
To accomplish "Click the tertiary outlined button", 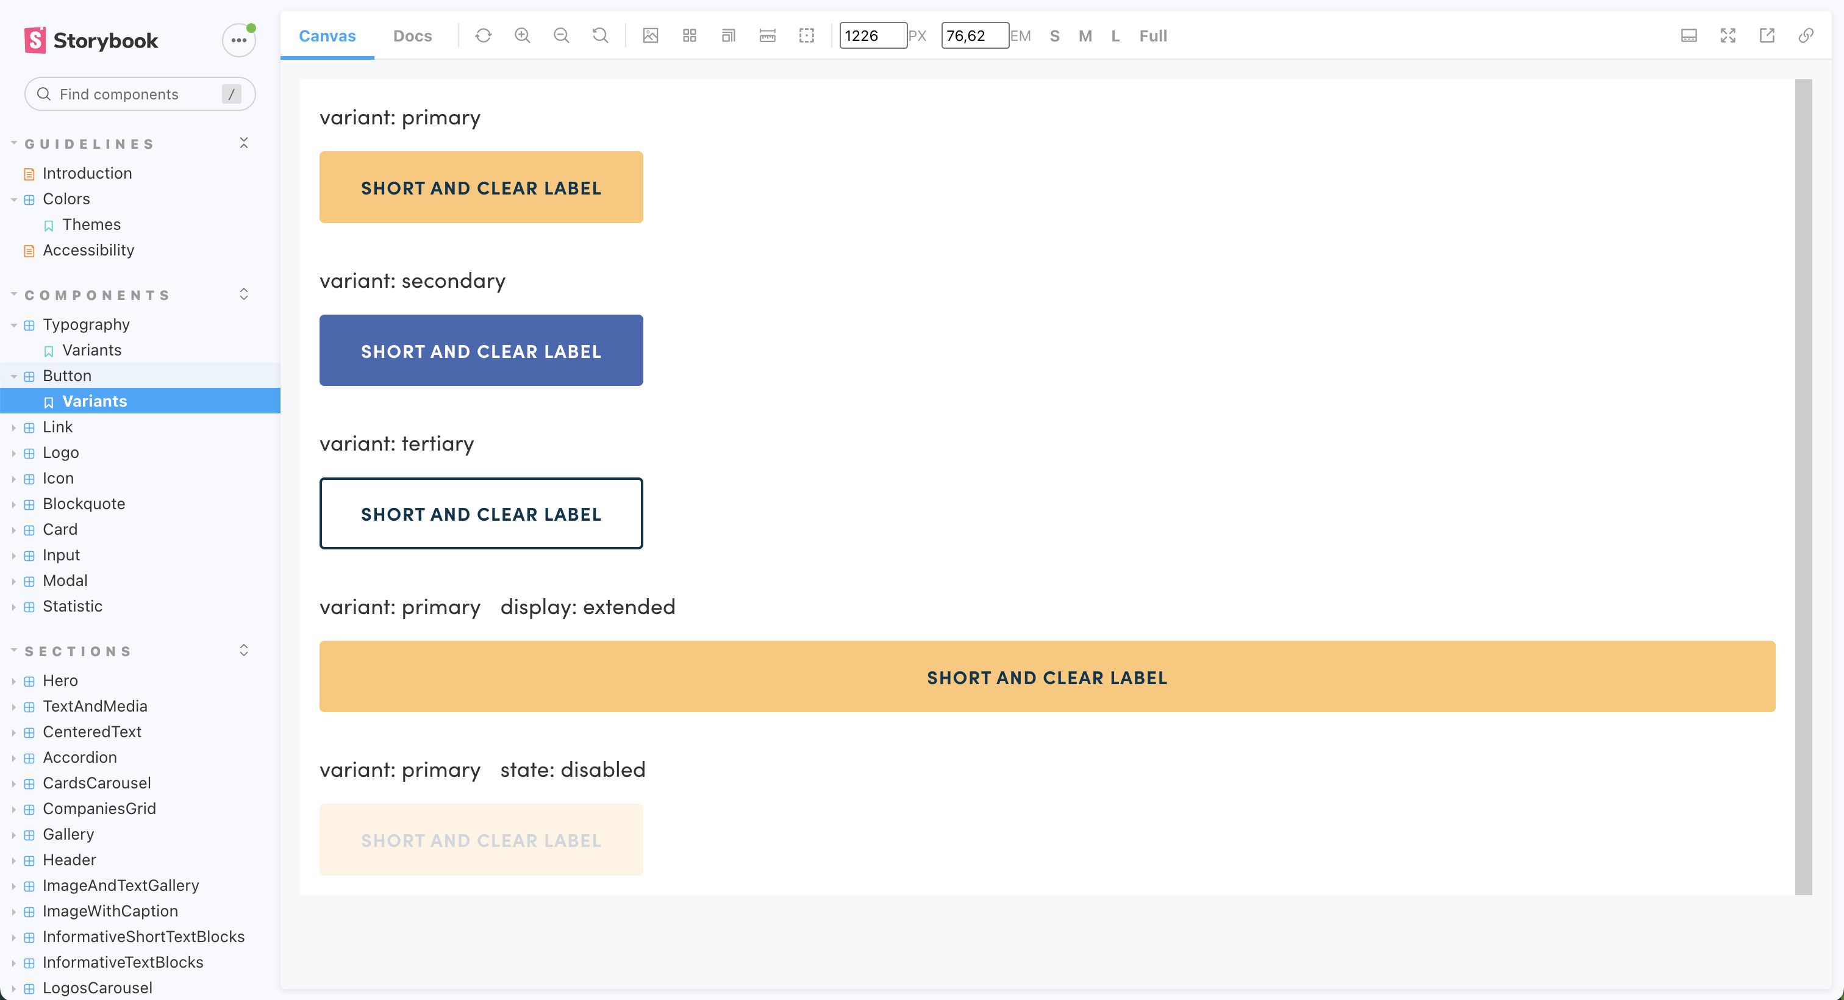I will (481, 513).
